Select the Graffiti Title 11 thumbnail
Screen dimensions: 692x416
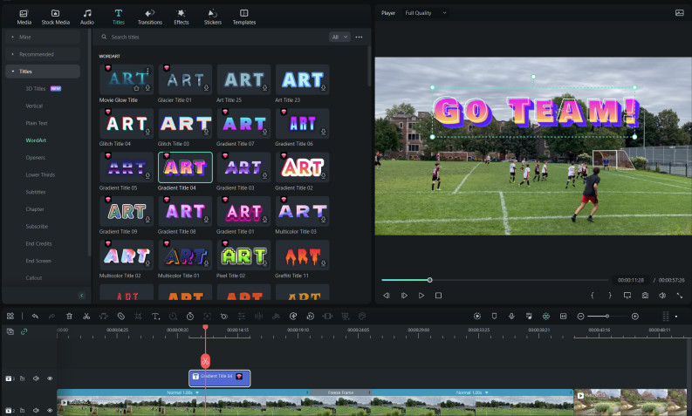[x=302, y=255]
